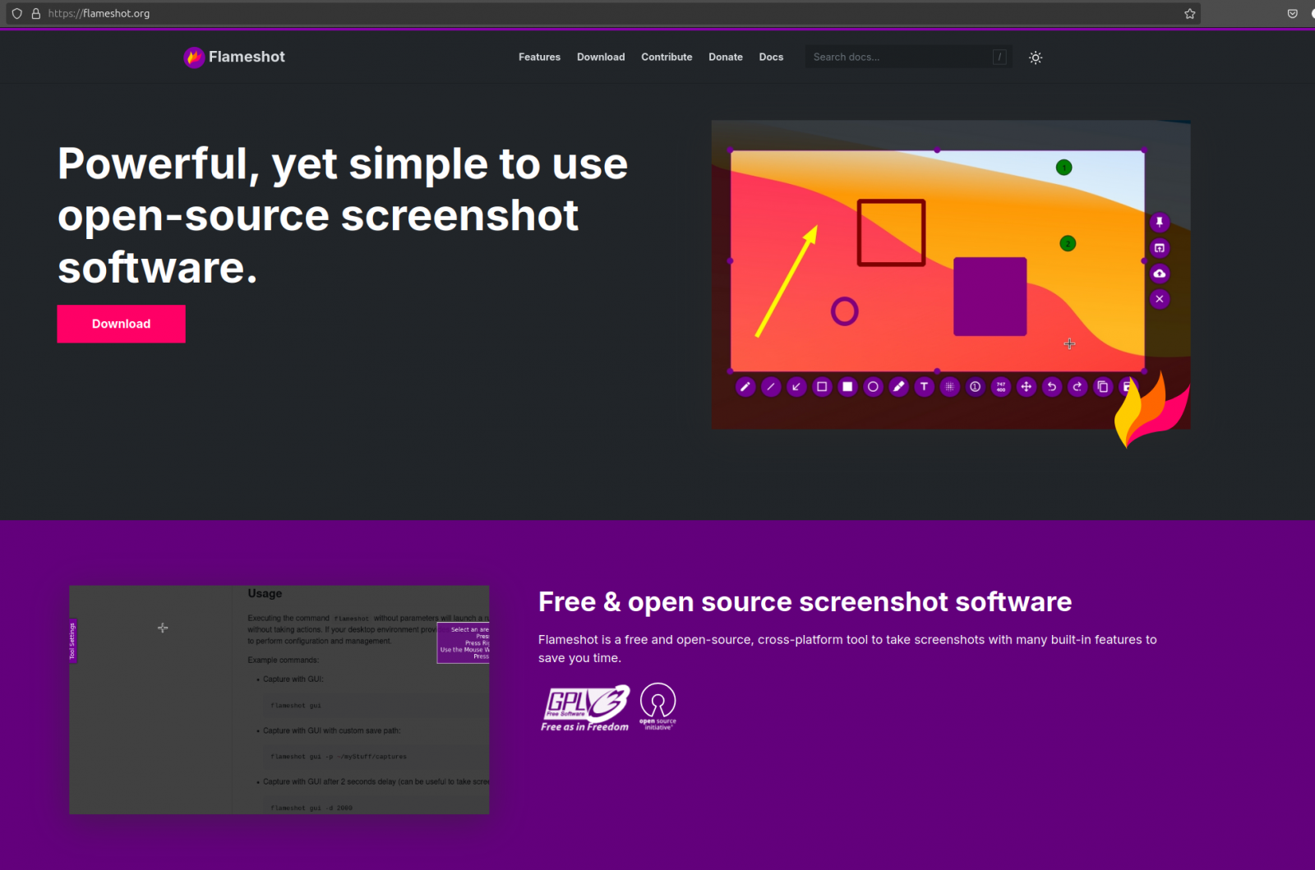Viewport: 1315px width, 870px height.
Task: Open the Contribute nav item
Action: pos(667,58)
